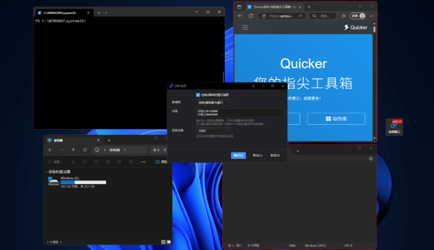
Task: Open the Edge tab actions menu icon
Action: pyautogui.click(x=239, y=7)
